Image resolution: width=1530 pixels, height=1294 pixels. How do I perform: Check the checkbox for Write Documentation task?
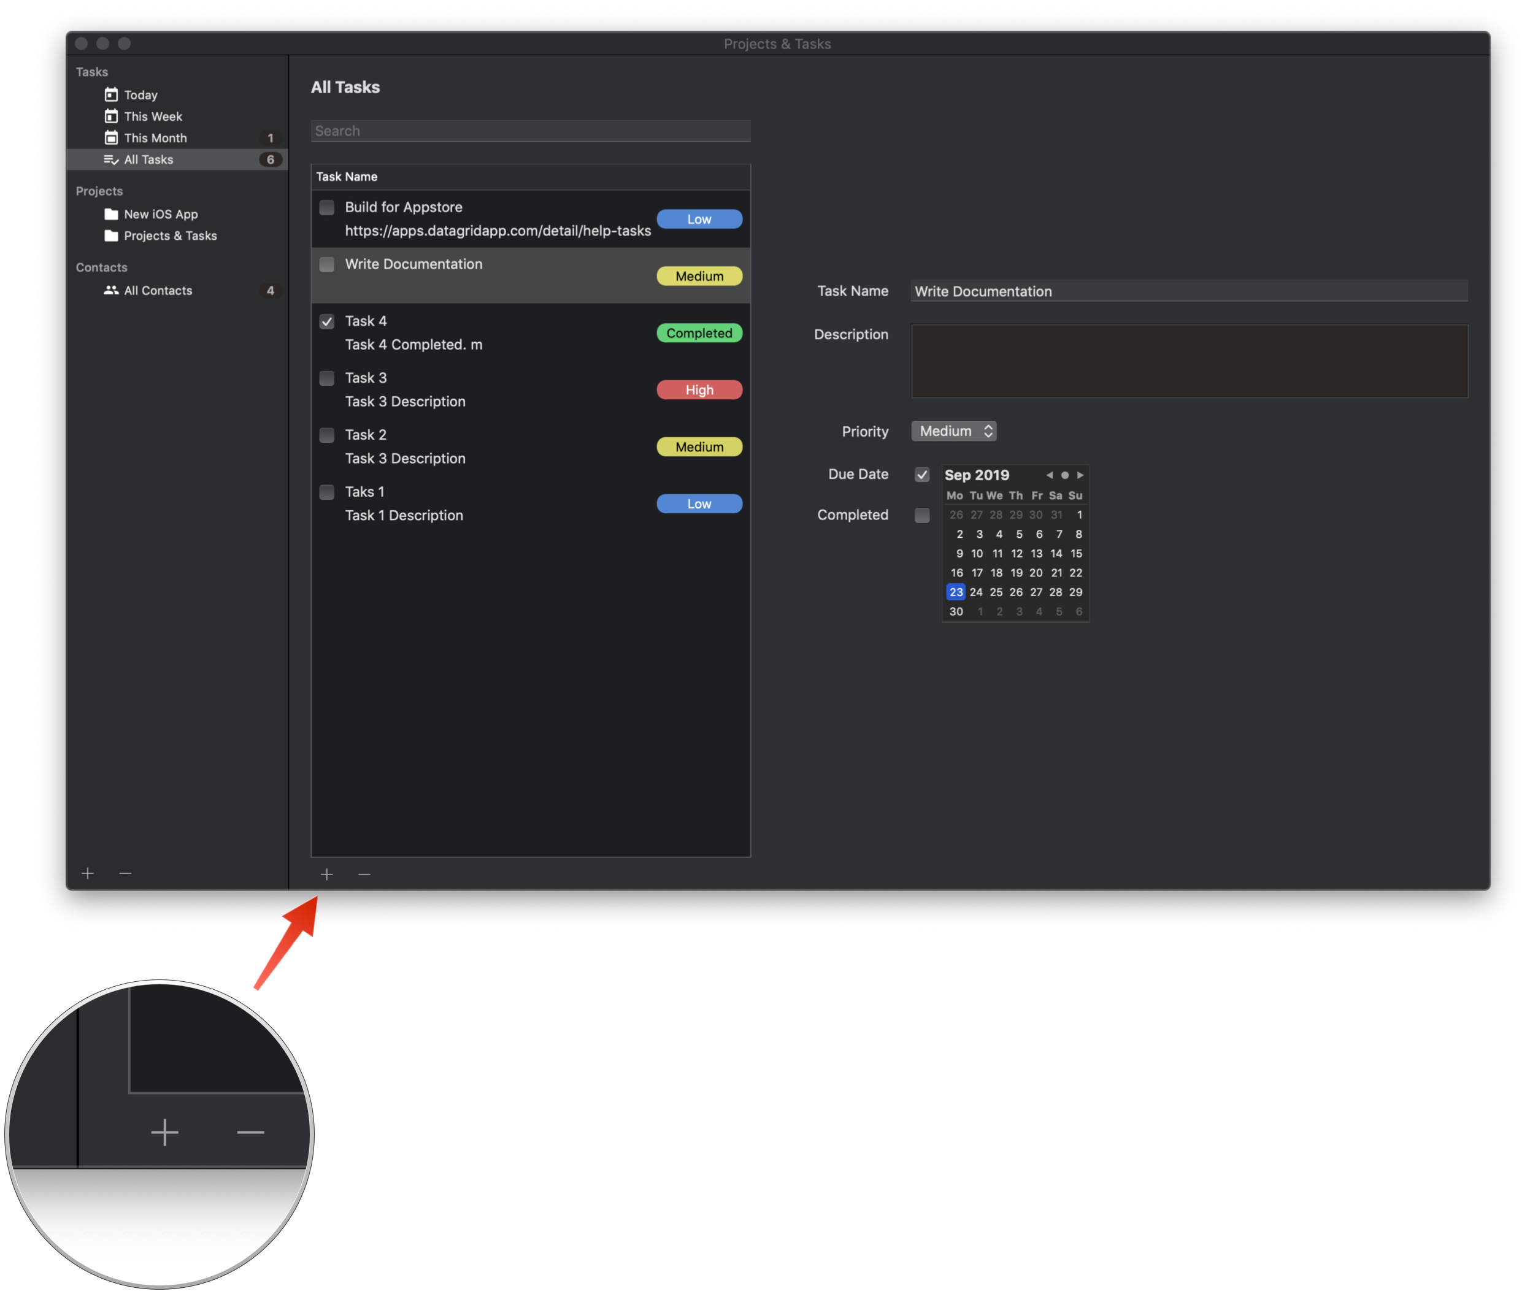[x=326, y=265]
